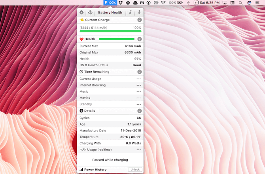Click '(6144 / 6144 mAh)' charge text

[93, 28]
